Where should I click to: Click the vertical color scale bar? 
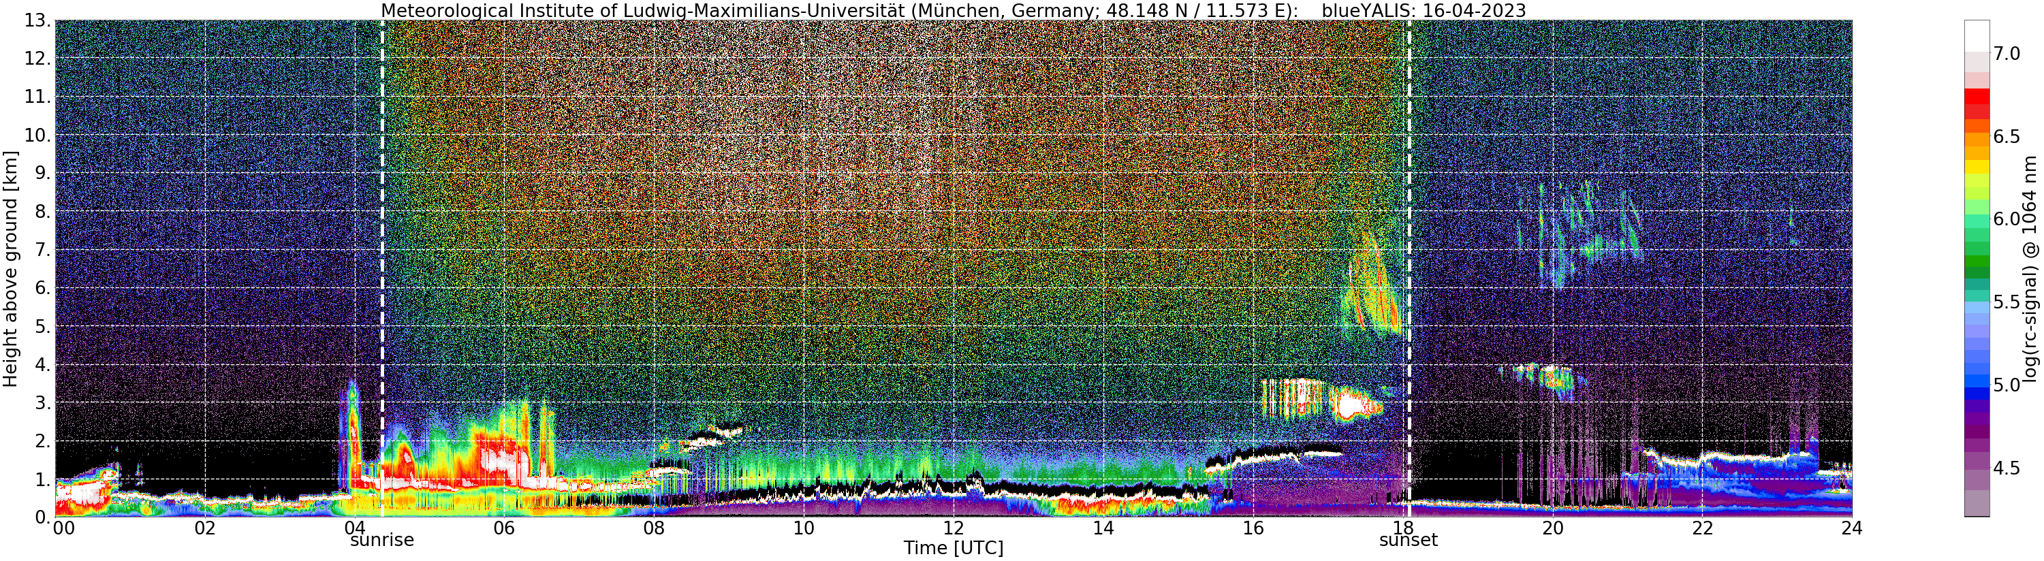(1976, 268)
